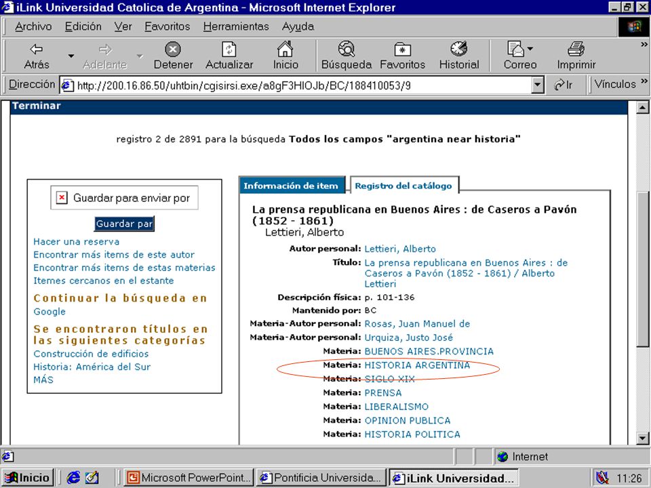The width and height of the screenshot is (651, 488).
Task: Open Construcción de edificios category link
Action: tap(91, 354)
